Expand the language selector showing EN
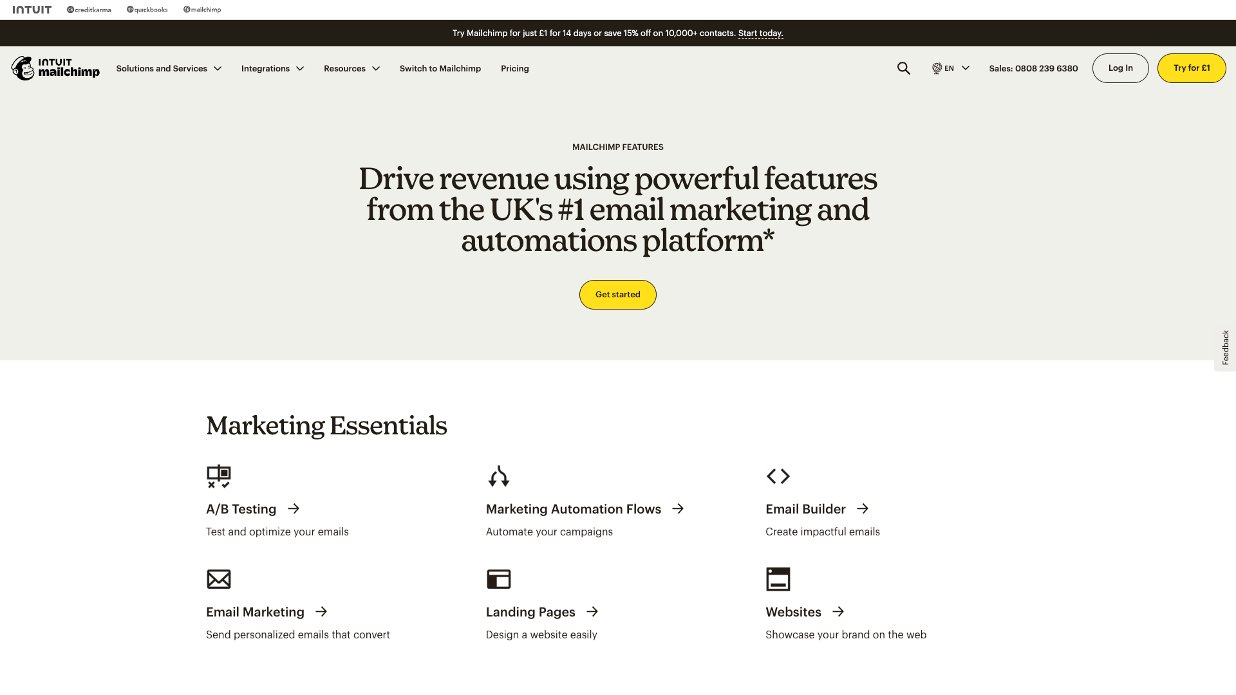 [x=950, y=68]
